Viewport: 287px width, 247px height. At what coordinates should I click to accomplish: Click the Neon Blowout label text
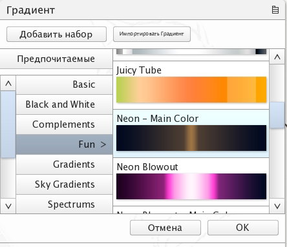coord(147,167)
